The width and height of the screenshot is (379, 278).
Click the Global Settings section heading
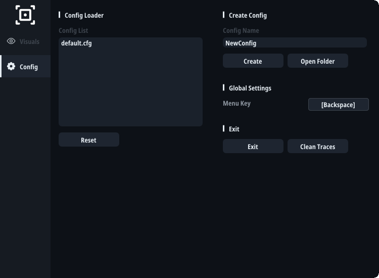tap(250, 88)
